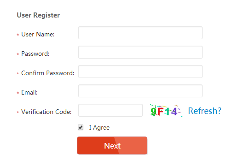Click the red asterisk beside Confirm Password

coord(18,73)
